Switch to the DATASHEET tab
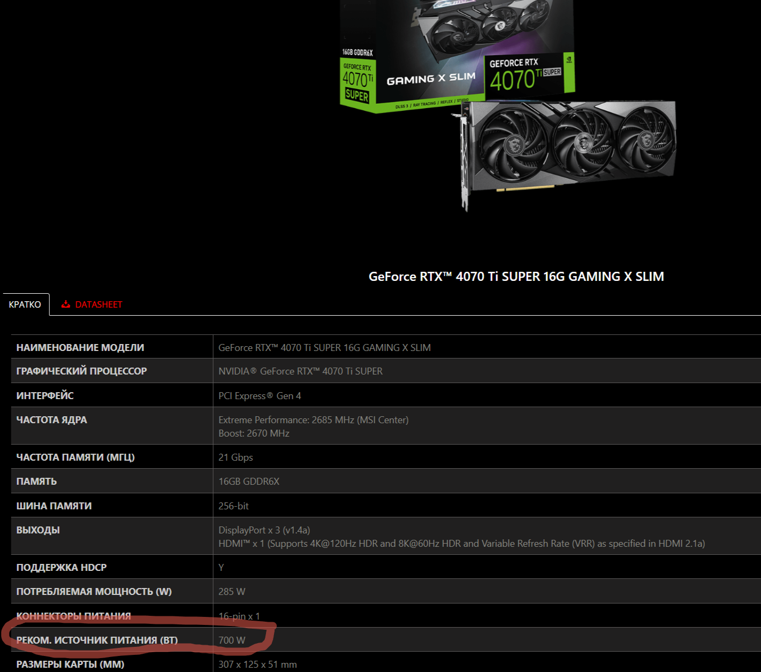Screen dimensions: 761x672 point(98,304)
